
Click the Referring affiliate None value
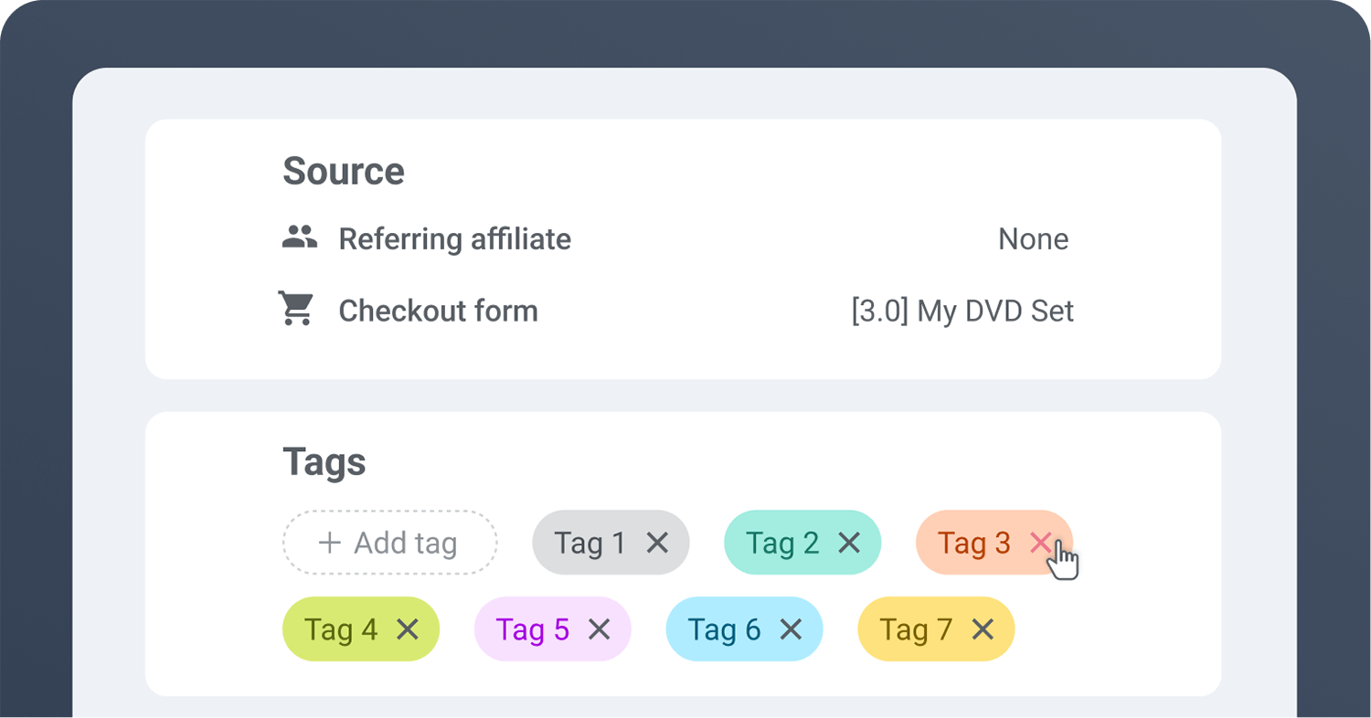coord(1033,239)
